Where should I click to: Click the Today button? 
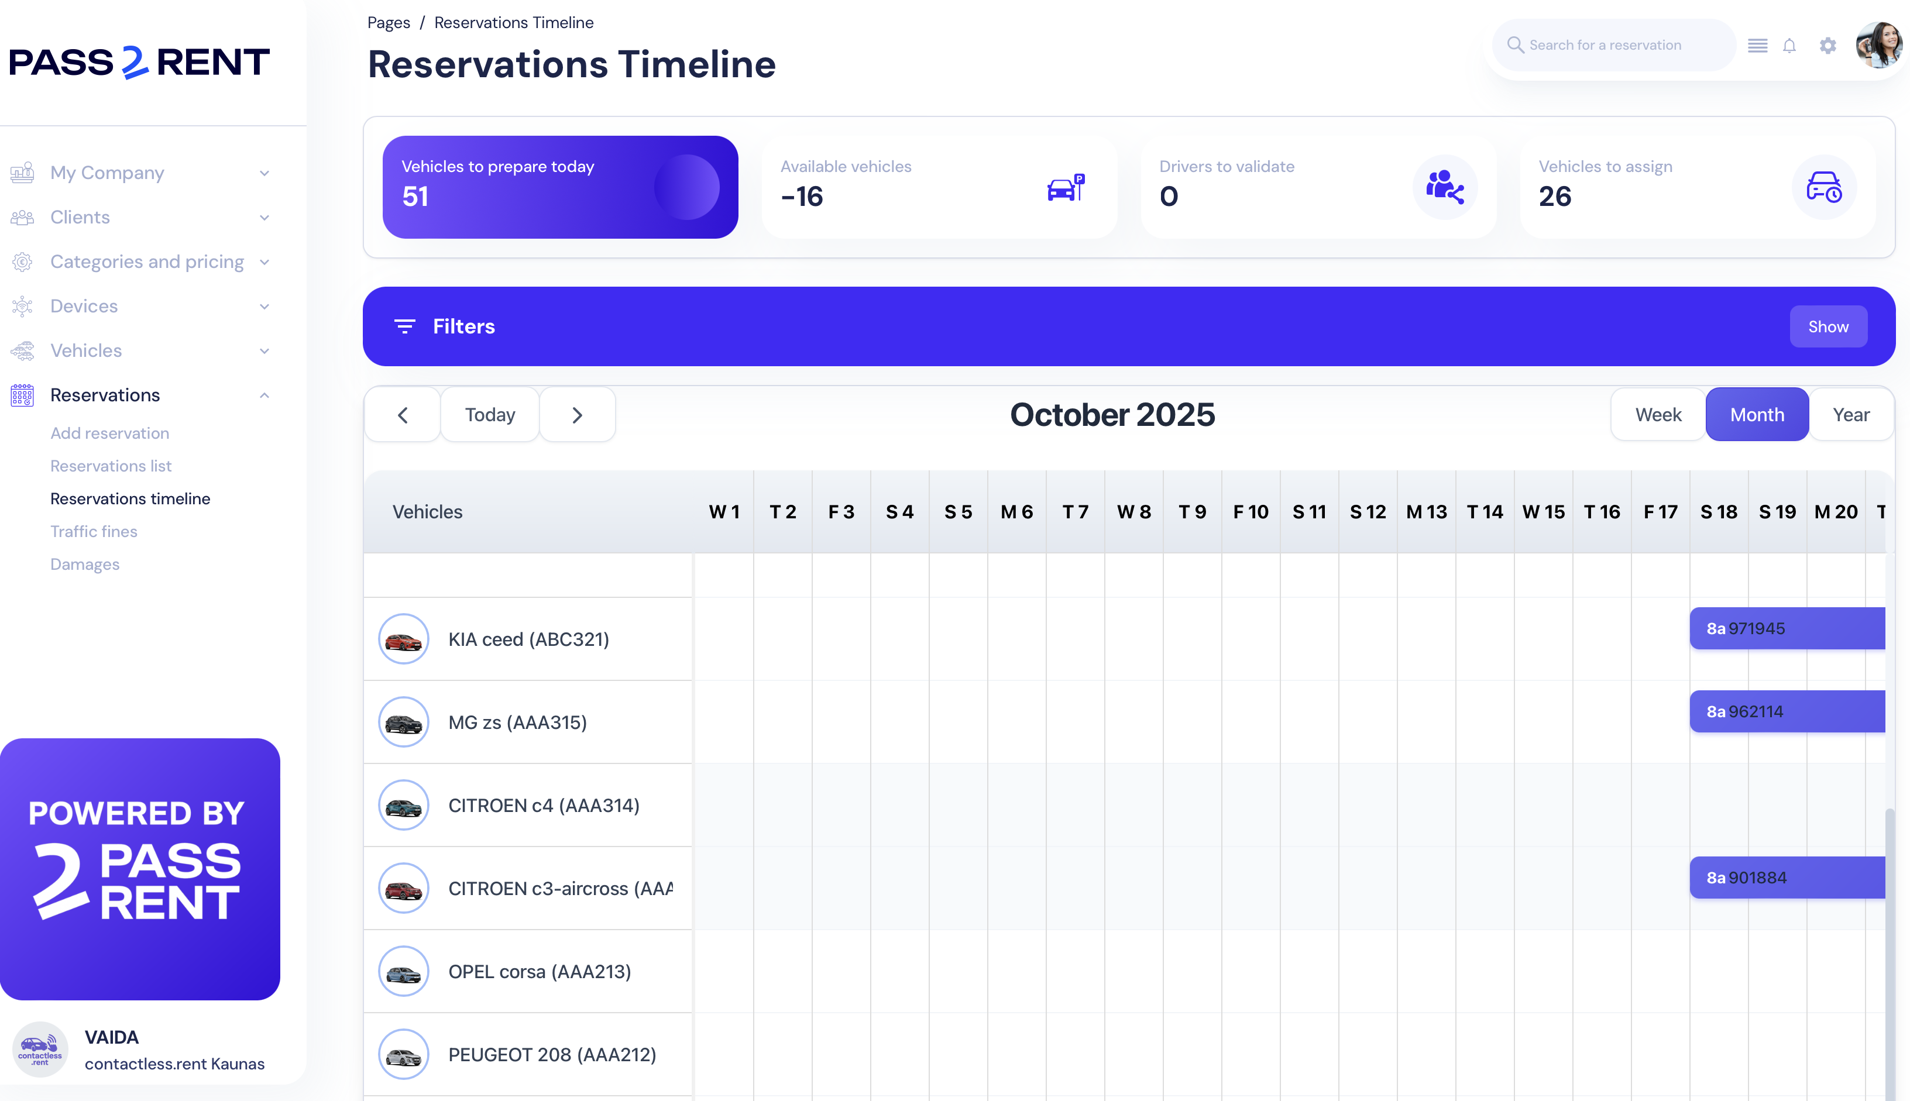click(x=489, y=414)
